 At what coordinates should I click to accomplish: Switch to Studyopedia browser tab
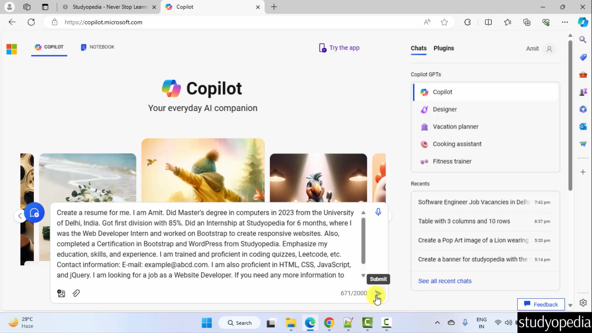coord(109,7)
